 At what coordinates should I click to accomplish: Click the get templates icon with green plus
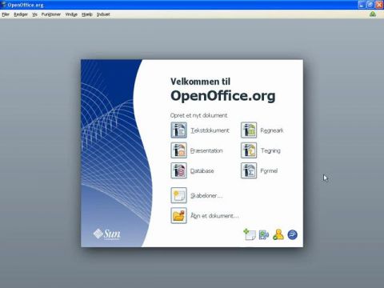pyautogui.click(x=250, y=234)
